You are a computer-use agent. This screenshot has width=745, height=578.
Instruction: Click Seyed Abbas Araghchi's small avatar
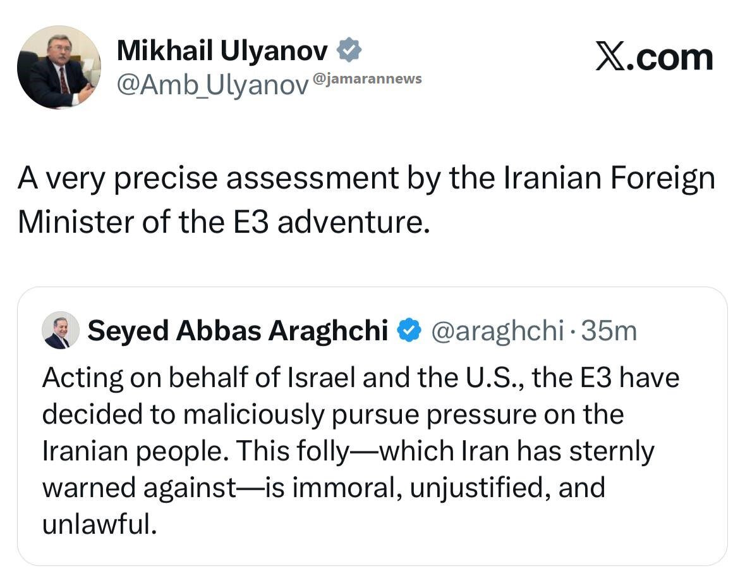pos(60,330)
